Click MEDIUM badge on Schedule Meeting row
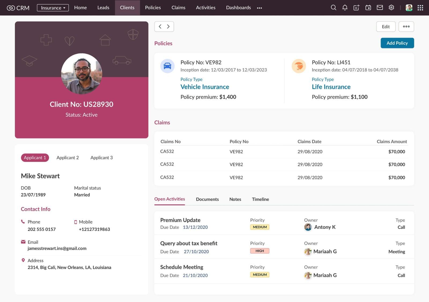429x302 pixels. click(x=260, y=275)
